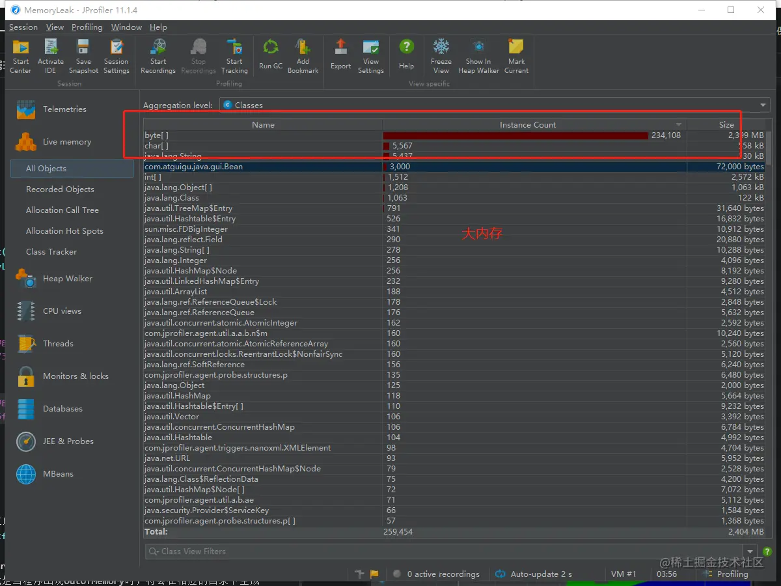781x586 pixels.
Task: Select All Objects view
Action: pyautogui.click(x=72, y=169)
